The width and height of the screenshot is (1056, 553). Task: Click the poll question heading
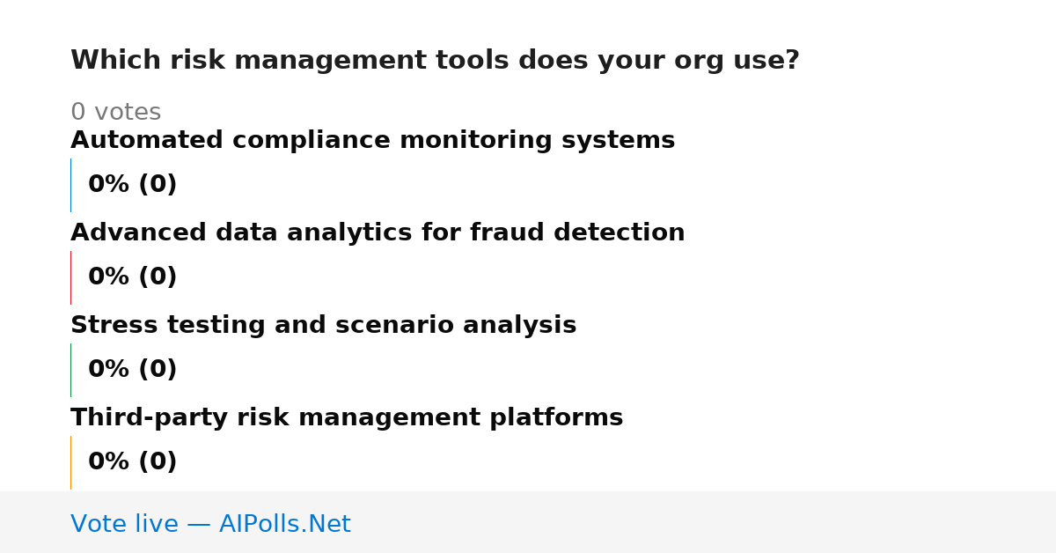tap(435, 61)
